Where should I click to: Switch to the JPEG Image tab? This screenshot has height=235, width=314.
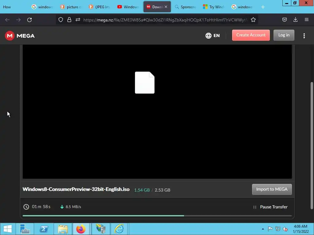pyautogui.click(x=99, y=7)
